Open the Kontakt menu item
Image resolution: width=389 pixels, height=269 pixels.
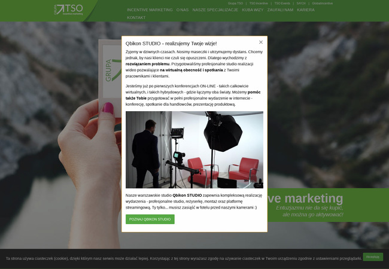[136, 17]
